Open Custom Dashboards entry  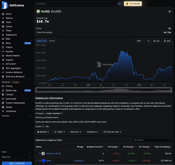pyautogui.click(x=15, y=103)
